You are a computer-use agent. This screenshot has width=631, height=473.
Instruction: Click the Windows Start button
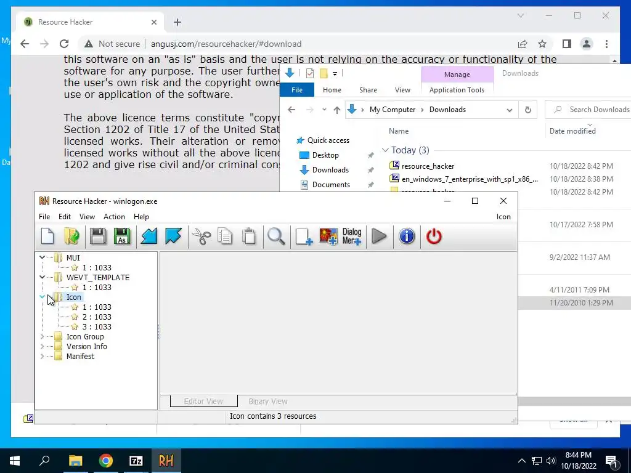(x=15, y=461)
